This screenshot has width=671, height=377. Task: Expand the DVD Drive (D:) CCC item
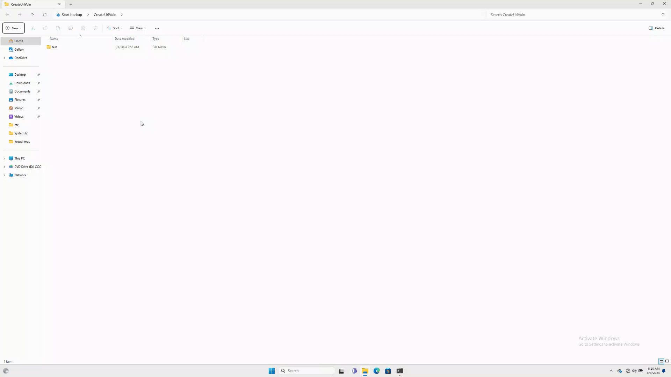coord(5,166)
